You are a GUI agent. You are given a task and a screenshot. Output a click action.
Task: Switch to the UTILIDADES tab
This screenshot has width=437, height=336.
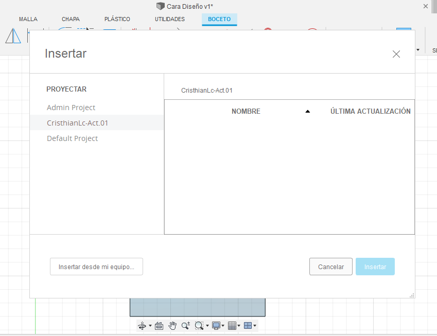coord(170,19)
